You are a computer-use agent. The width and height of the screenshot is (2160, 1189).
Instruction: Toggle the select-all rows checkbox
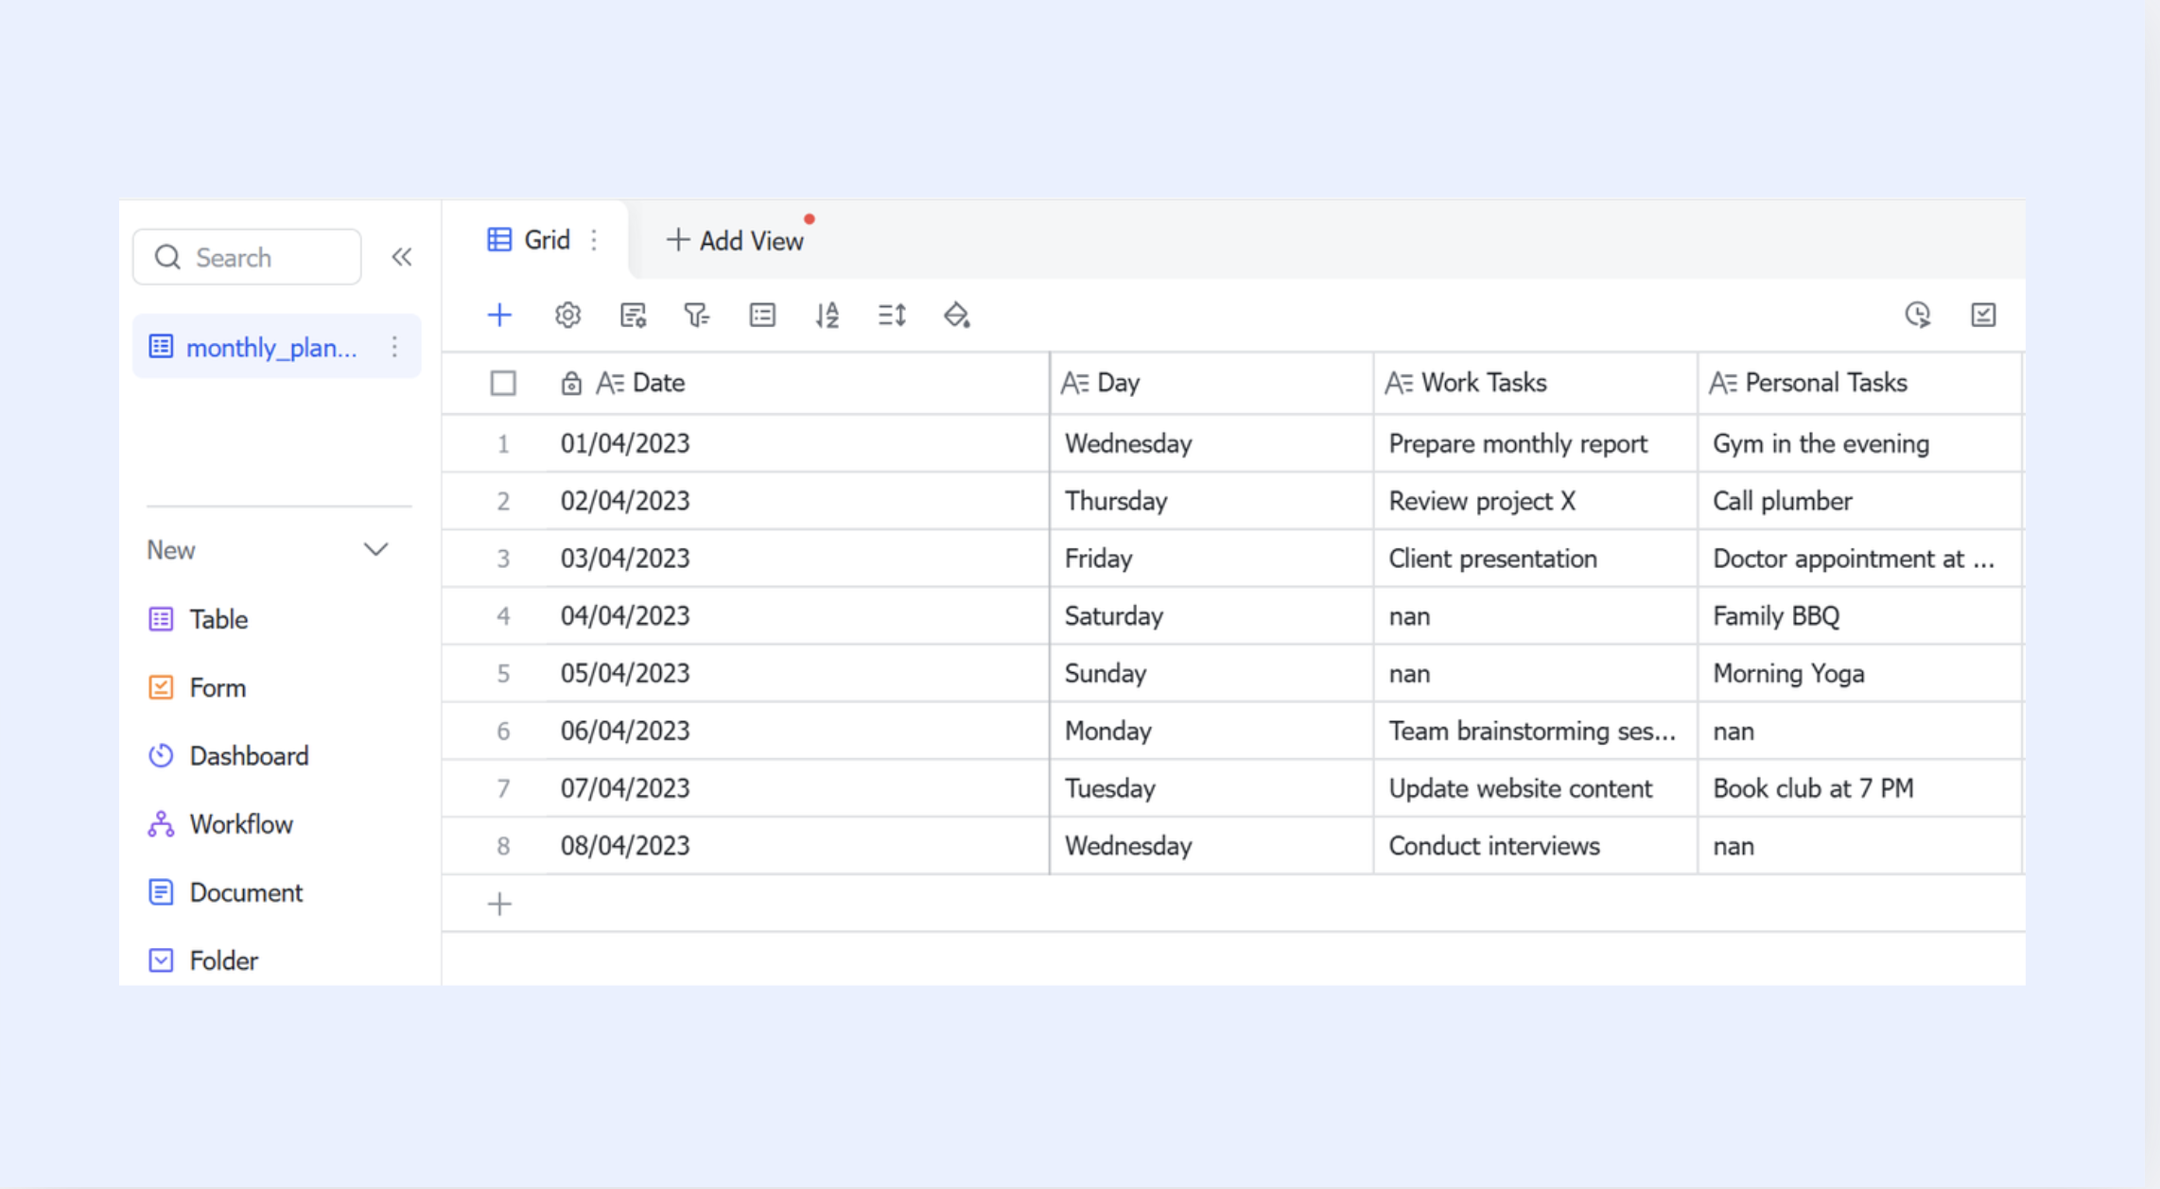[503, 383]
